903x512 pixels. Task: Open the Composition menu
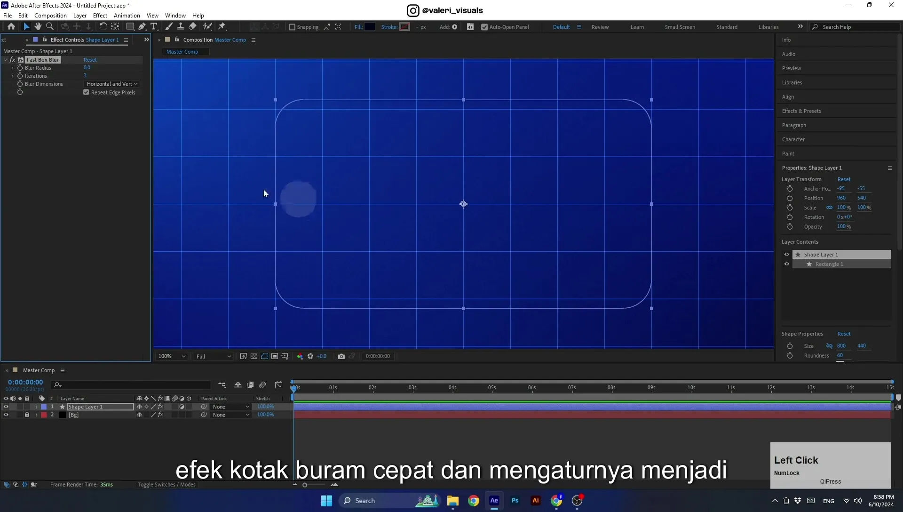pyautogui.click(x=50, y=16)
